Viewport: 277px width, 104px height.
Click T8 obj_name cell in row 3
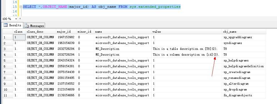[x=244, y=49]
